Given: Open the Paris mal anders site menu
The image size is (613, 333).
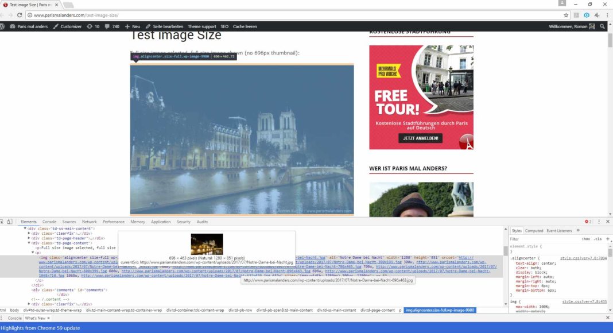Looking at the screenshot, I should (x=29, y=26).
